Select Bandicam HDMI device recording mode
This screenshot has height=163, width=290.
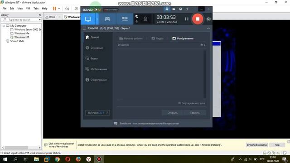(125, 19)
